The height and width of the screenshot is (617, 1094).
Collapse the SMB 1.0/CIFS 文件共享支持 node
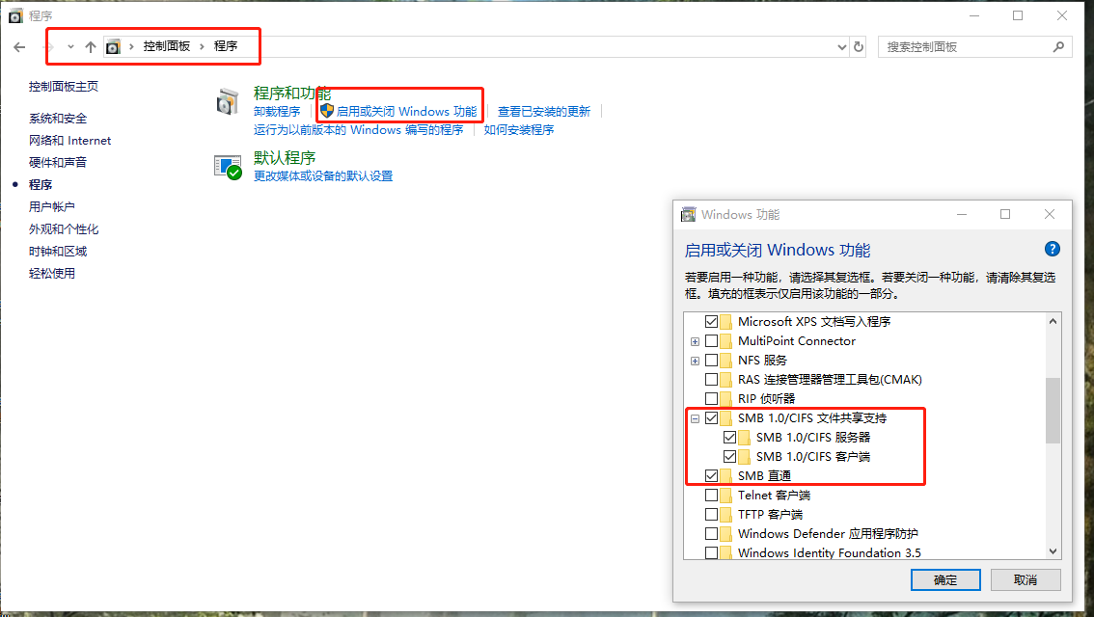[x=695, y=419]
